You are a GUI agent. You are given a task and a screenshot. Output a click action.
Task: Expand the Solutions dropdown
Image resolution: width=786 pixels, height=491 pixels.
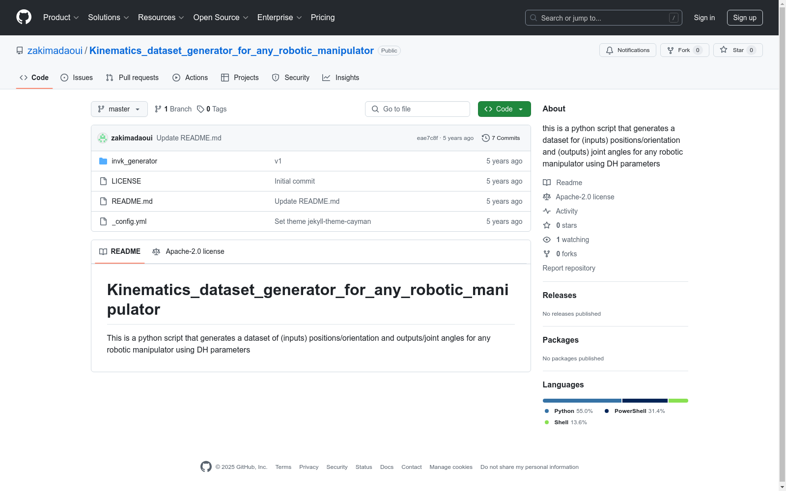click(x=109, y=18)
